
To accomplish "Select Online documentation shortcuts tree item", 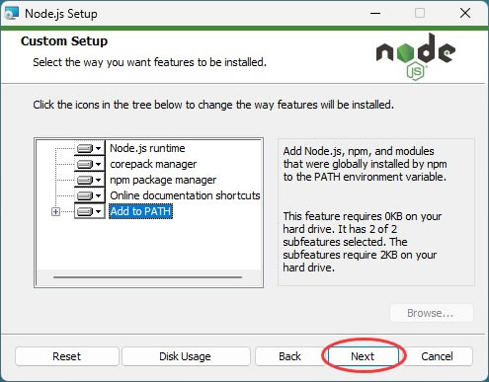I will [185, 195].
